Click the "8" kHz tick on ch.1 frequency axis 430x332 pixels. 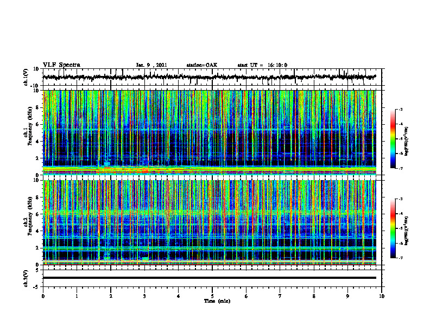pos(37,107)
